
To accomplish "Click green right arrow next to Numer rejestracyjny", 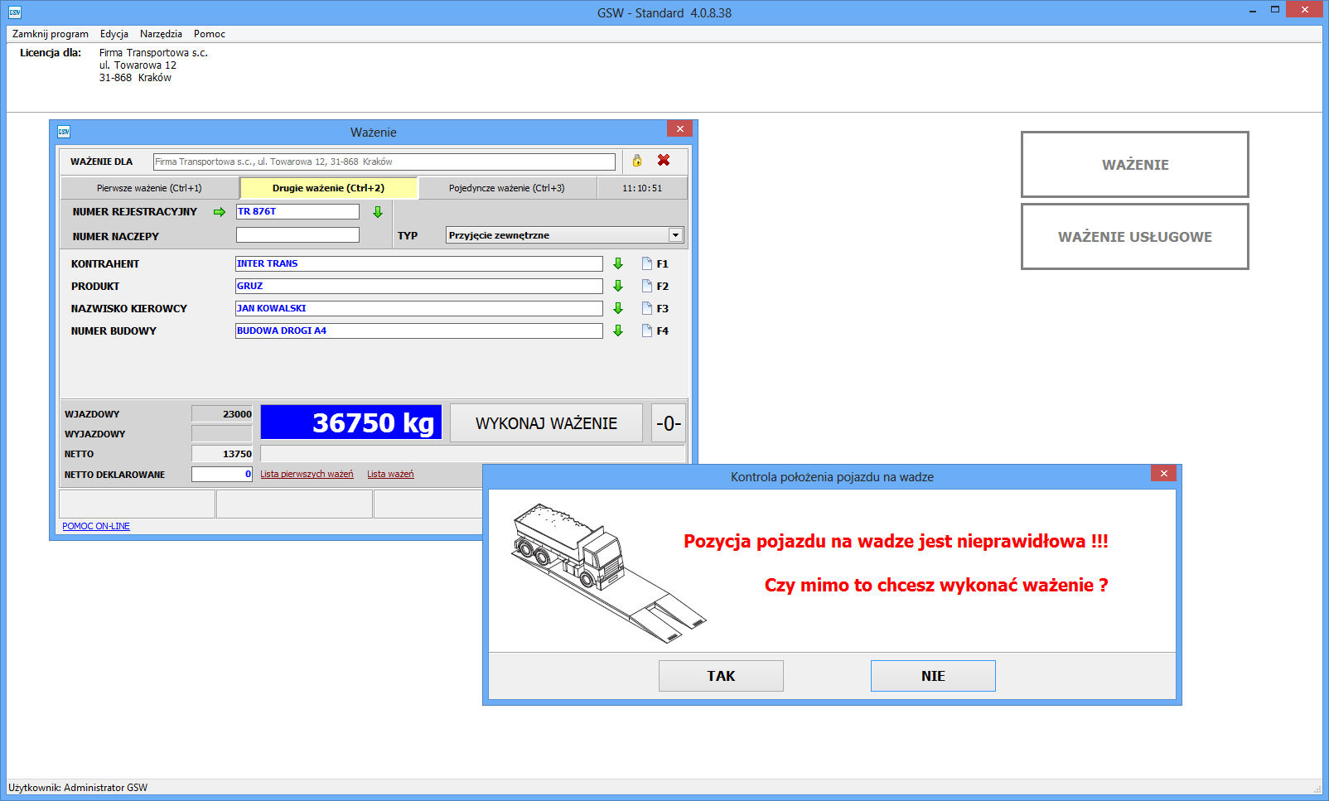I will tap(220, 212).
